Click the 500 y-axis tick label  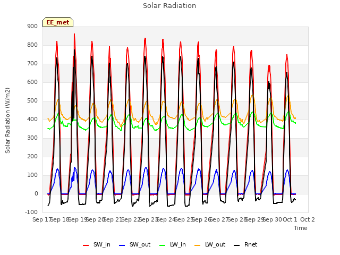click(32, 100)
